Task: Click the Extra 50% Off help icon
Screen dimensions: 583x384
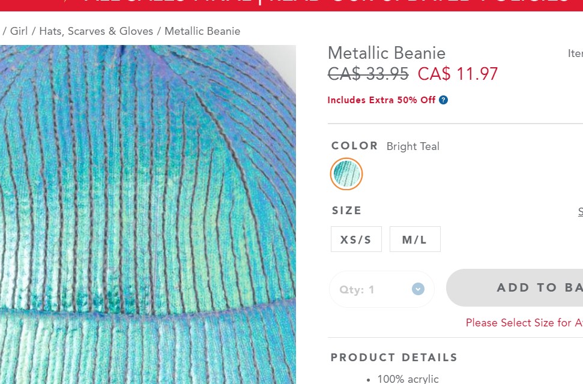Action: pyautogui.click(x=443, y=100)
